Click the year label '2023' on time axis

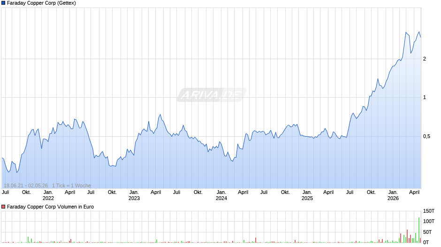click(x=134, y=198)
